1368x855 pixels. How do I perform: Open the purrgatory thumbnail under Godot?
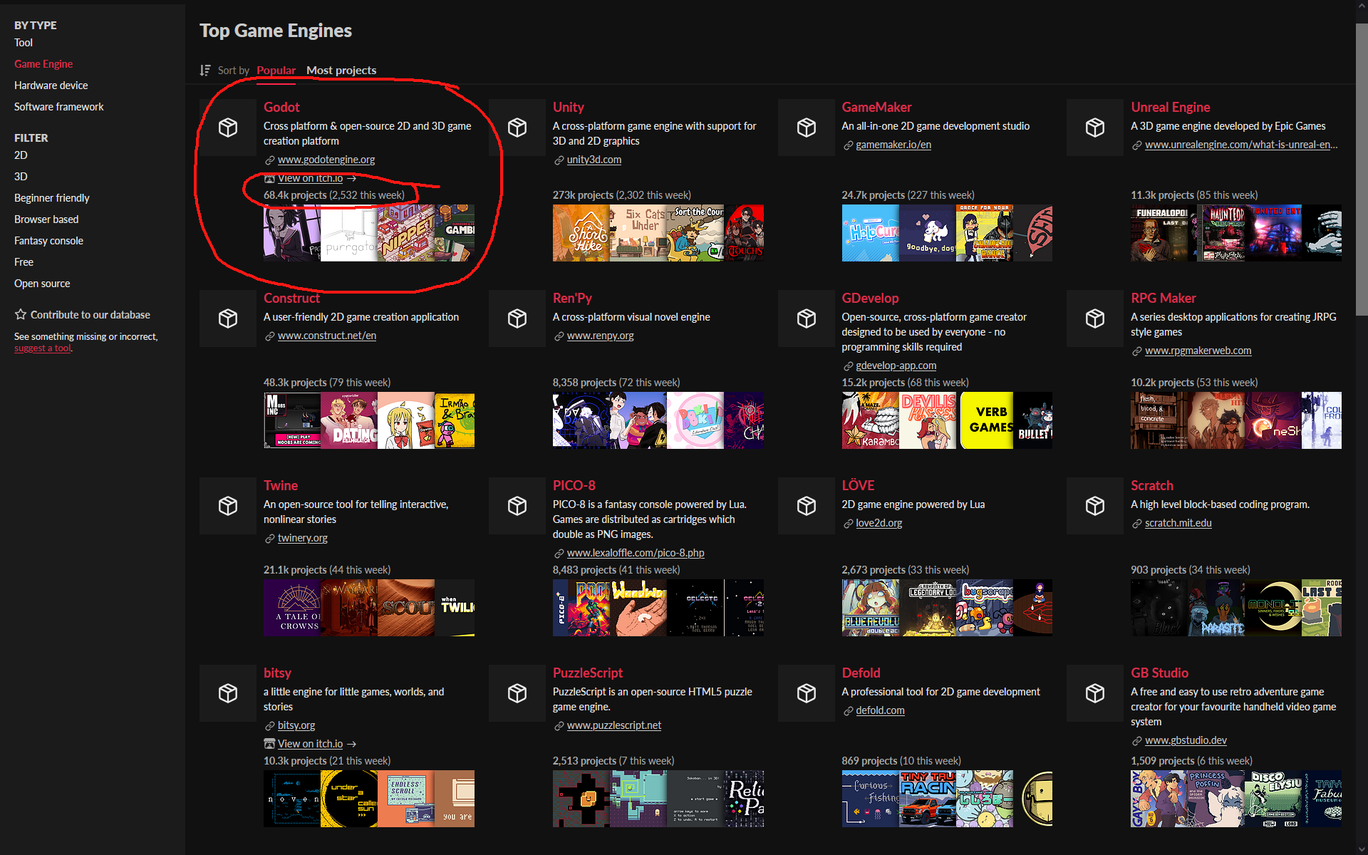[349, 233]
